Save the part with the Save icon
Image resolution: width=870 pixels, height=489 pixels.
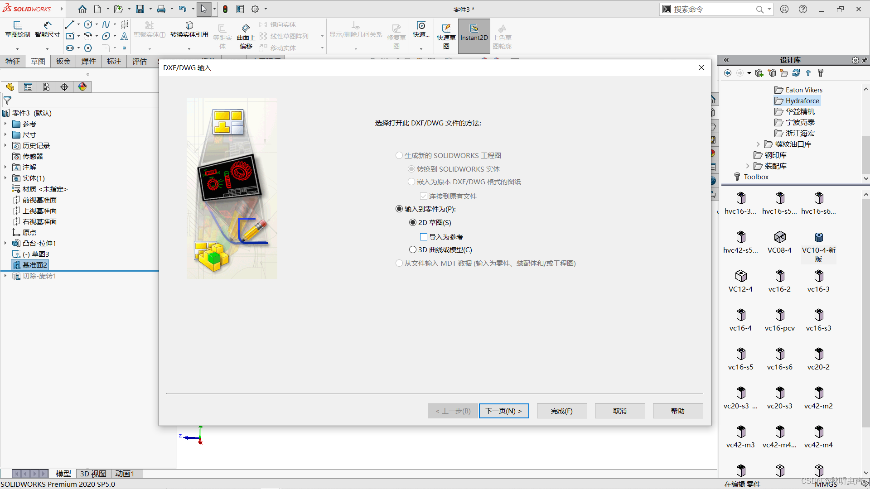pyautogui.click(x=140, y=9)
